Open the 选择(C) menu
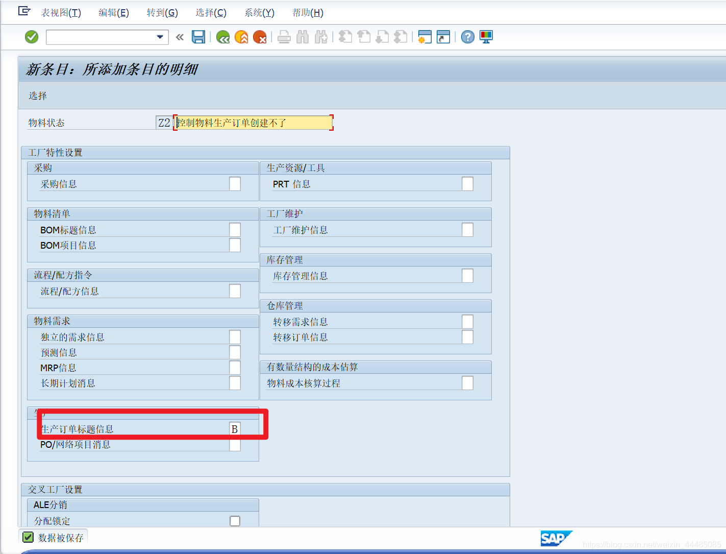 pyautogui.click(x=211, y=13)
